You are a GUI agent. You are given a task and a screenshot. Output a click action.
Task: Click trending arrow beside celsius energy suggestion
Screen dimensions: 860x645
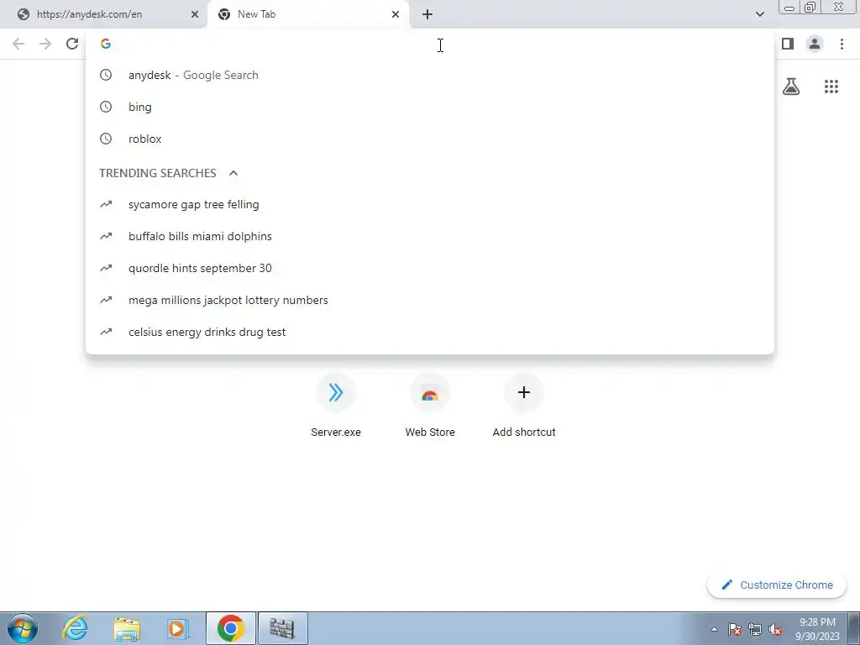pos(106,332)
